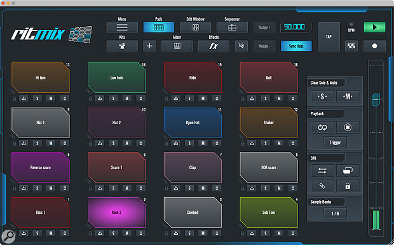Viewport: 394px width, 245px height.
Task: Mute the Low tom pad
Action: (127, 99)
